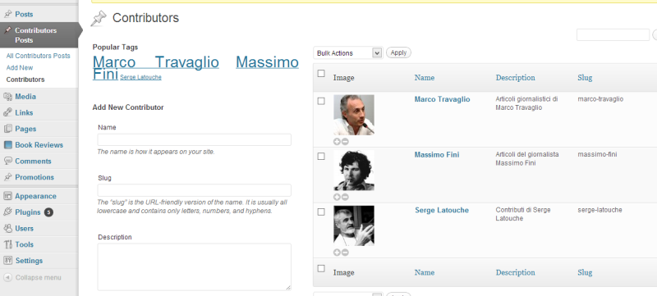
Task: Open the Appearance menu
Action: click(x=35, y=196)
